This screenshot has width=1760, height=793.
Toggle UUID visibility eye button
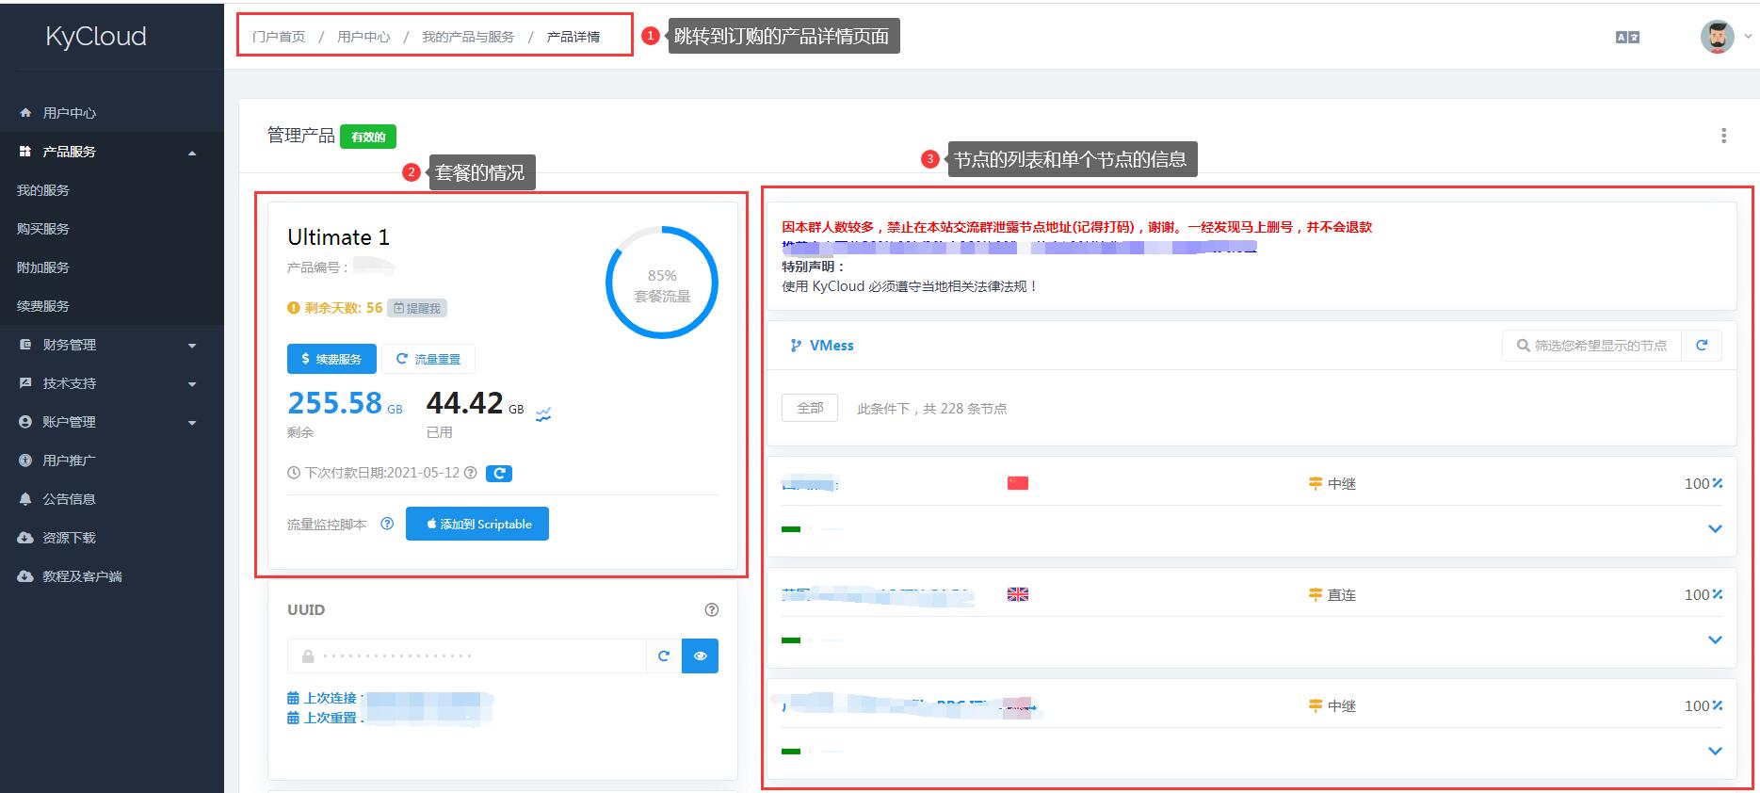(x=700, y=655)
